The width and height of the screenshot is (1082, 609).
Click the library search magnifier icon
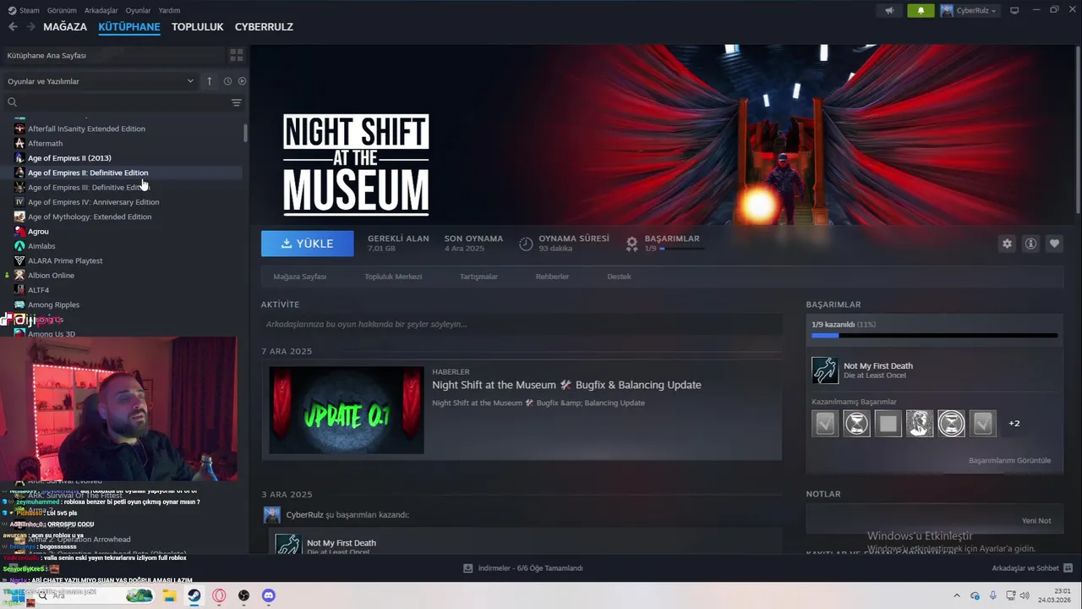click(12, 102)
